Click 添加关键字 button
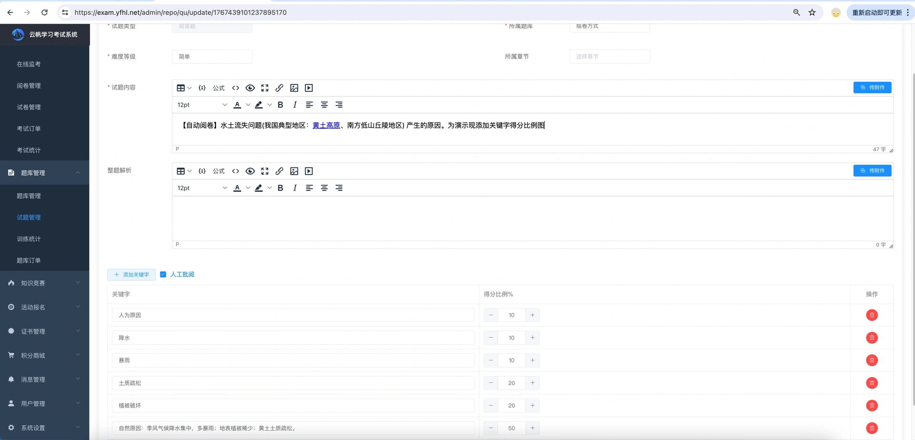The width and height of the screenshot is (915, 440). tap(132, 275)
